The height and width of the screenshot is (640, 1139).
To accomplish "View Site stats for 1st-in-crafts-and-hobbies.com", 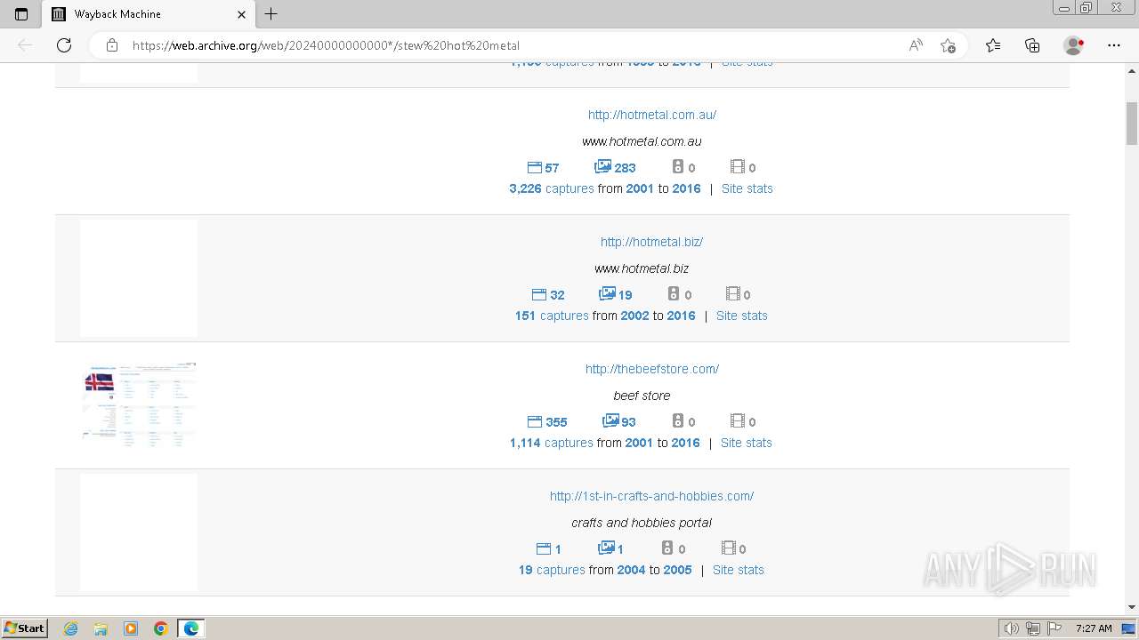I will (x=739, y=570).
